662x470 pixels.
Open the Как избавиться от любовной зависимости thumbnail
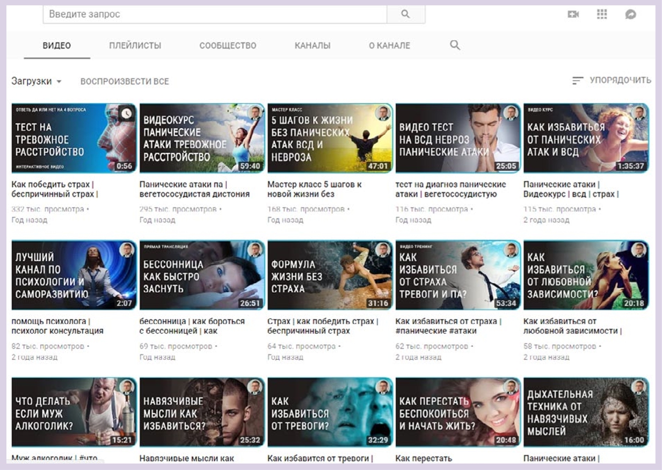pos(586,275)
